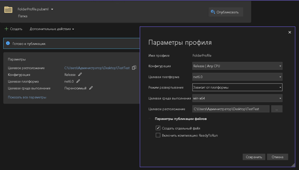Click the edit pencil beside net6.0
Image resolution: width=299 pixels, height=170 pixels.
point(78,81)
